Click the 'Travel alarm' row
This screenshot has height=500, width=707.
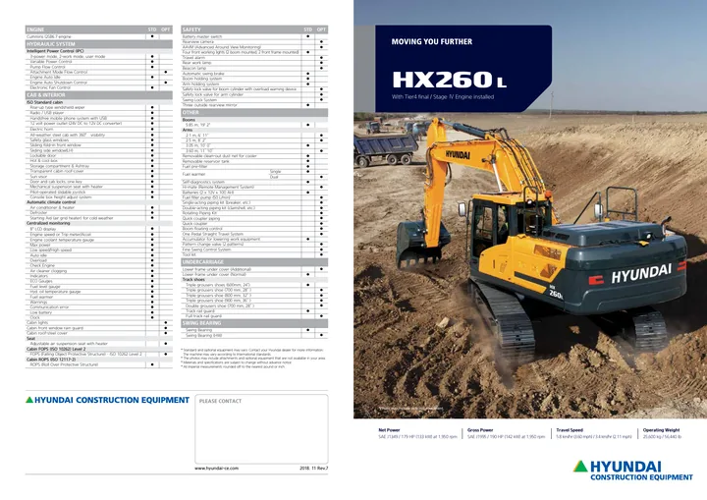tap(254, 58)
